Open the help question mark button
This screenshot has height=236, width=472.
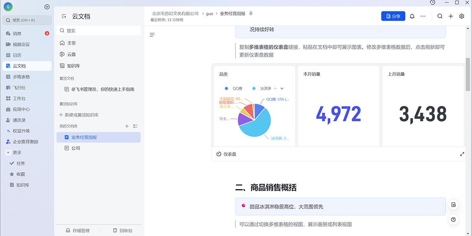pyautogui.click(x=454, y=220)
